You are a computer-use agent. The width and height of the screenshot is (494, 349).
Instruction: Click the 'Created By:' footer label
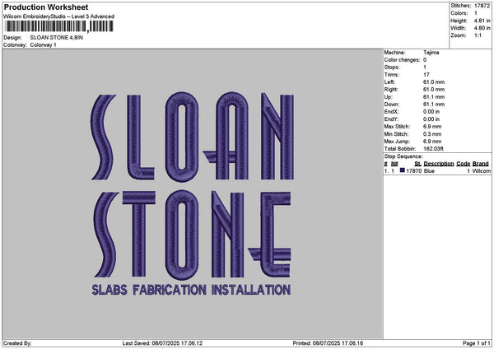[x=17, y=343]
